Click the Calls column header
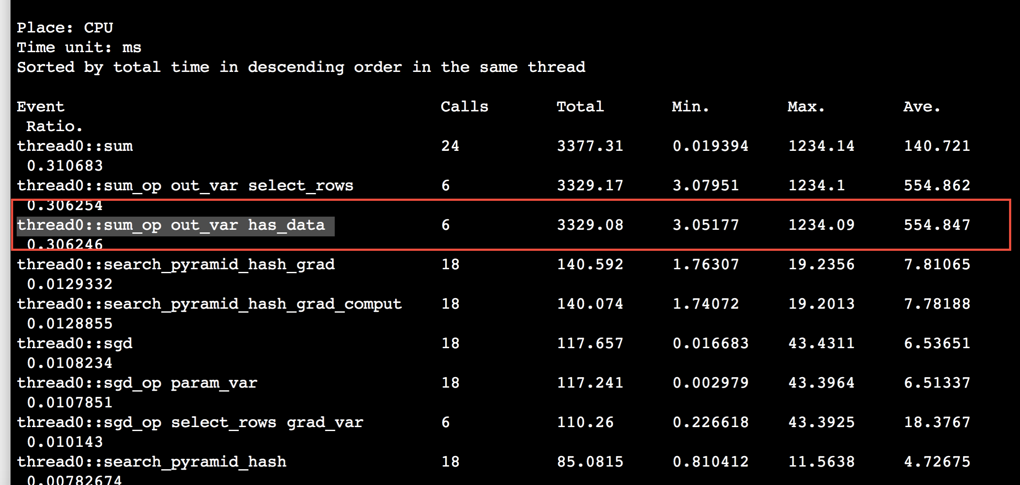1020x485 pixels. (464, 107)
